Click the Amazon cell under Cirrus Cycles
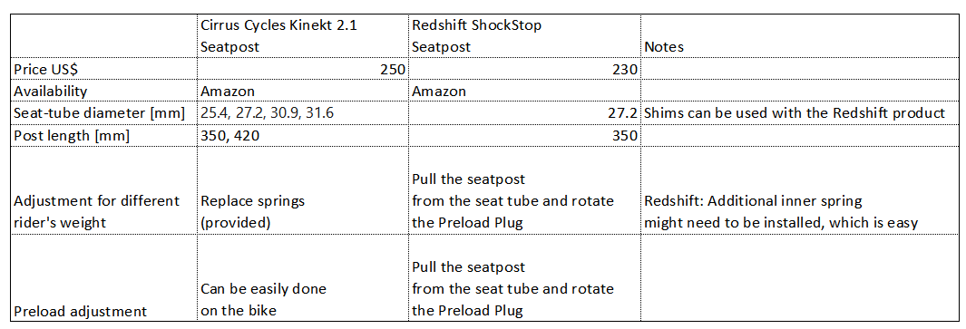The width and height of the screenshot is (966, 329). click(302, 92)
